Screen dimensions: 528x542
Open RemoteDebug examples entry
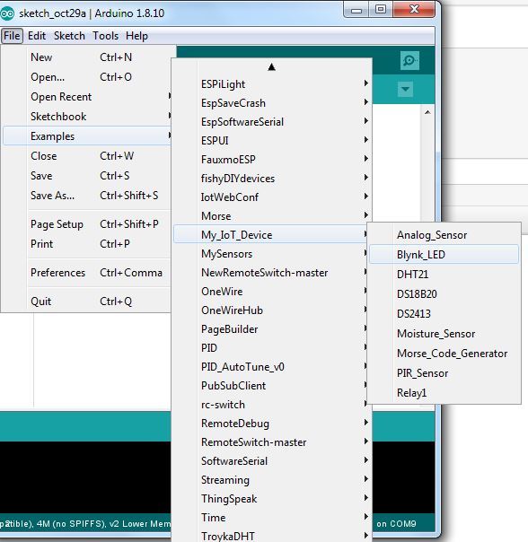click(x=271, y=423)
